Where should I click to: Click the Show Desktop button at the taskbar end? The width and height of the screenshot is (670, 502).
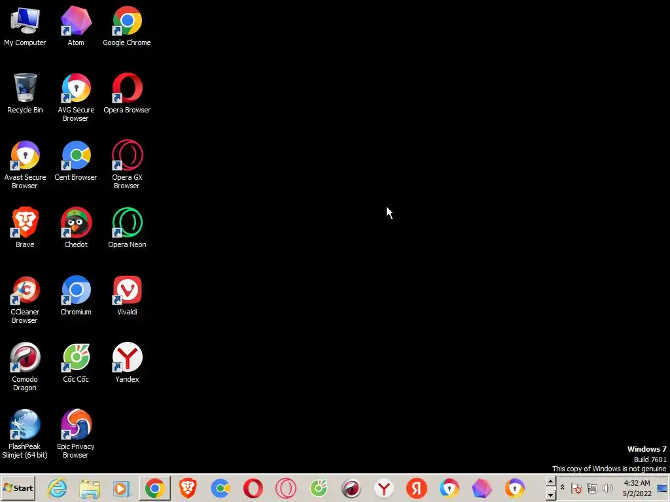pos(663,488)
